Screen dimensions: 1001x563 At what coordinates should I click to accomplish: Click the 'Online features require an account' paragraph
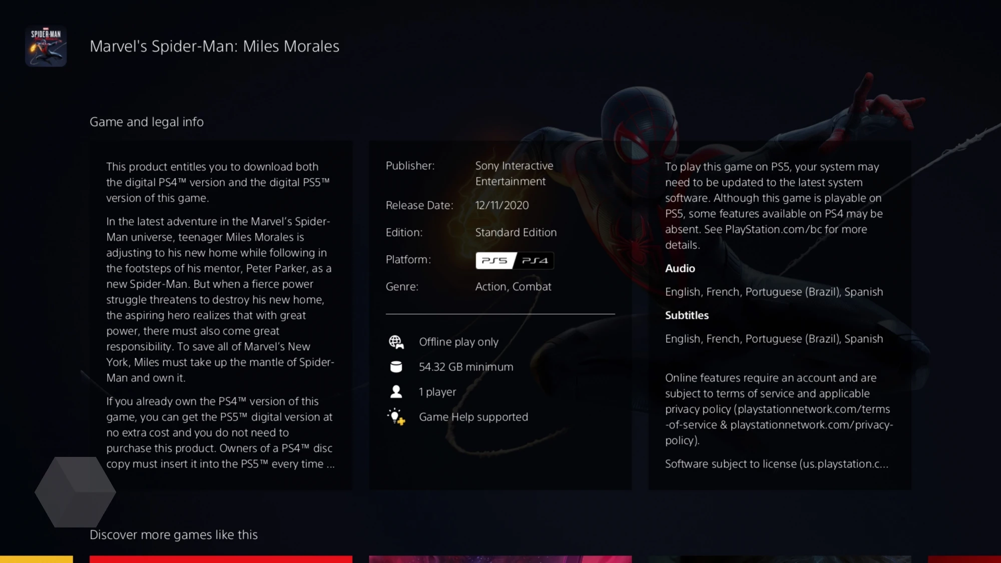pyautogui.click(x=779, y=409)
